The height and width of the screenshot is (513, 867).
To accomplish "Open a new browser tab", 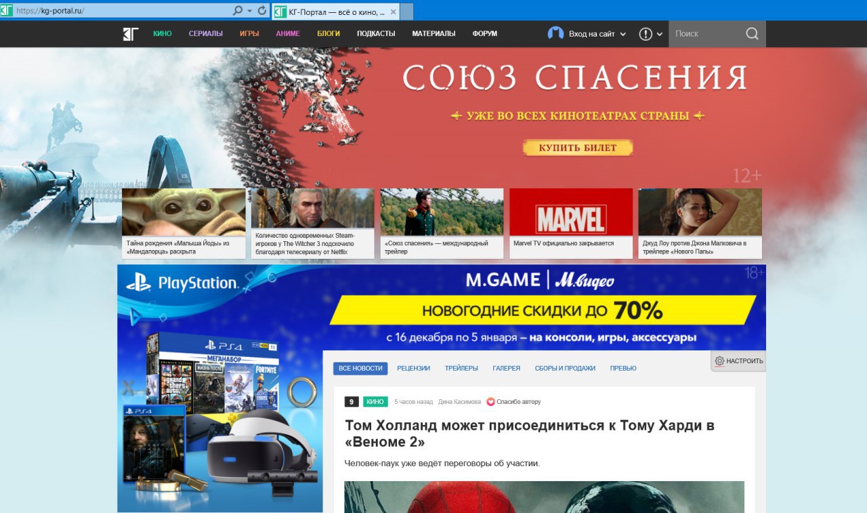I will (406, 12).
